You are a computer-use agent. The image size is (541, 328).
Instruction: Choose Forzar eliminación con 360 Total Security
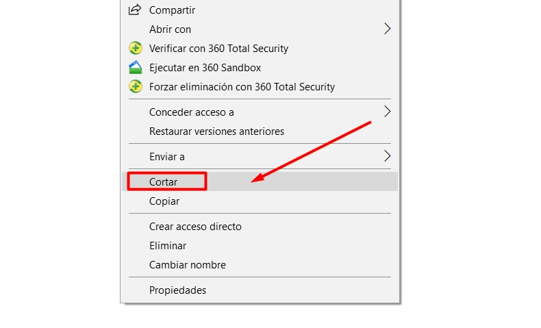[260, 86]
